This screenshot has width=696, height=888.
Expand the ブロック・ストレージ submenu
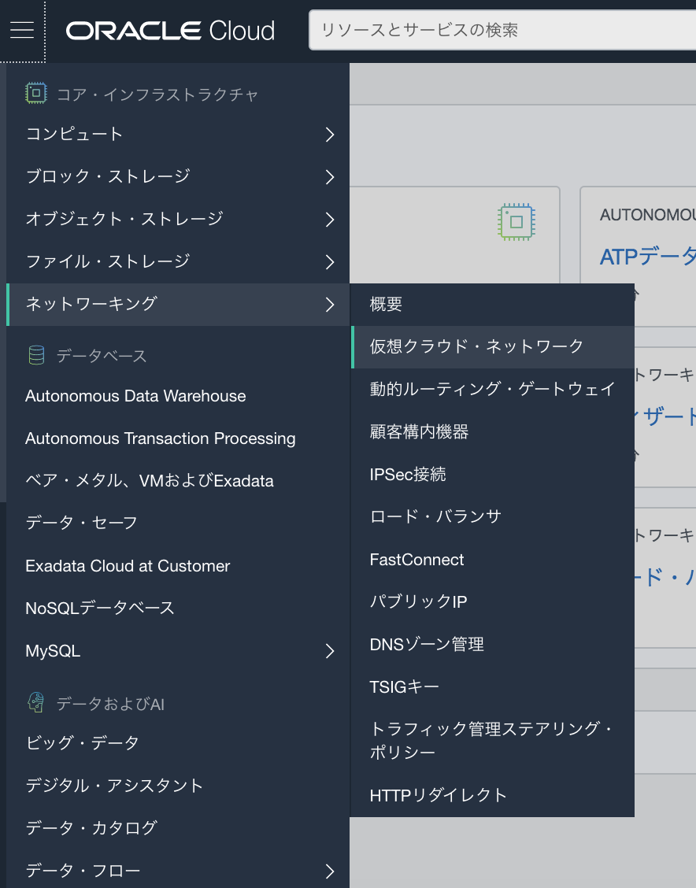(330, 177)
